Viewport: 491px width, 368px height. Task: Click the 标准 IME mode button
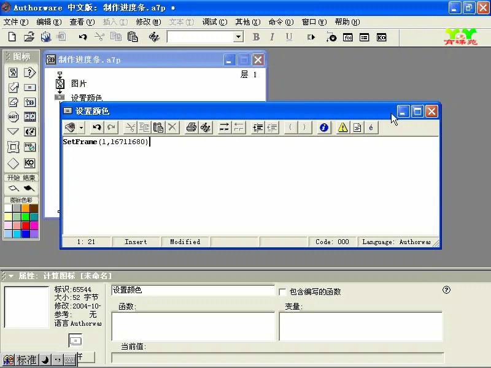26,360
